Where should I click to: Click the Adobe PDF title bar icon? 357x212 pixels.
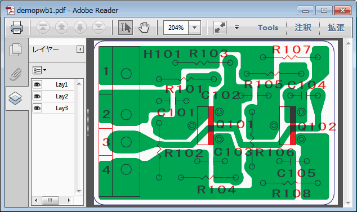pos(10,11)
